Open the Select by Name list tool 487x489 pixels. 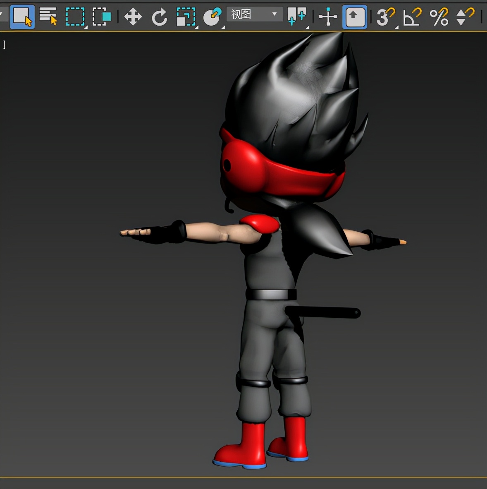coord(48,17)
